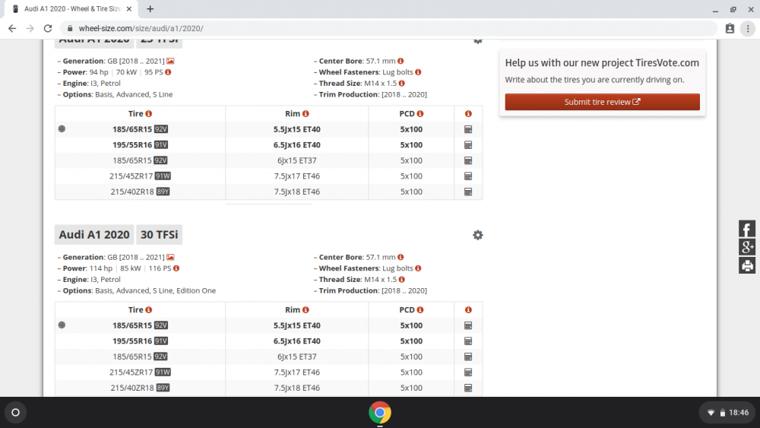The width and height of the screenshot is (760, 428).
Task: Open the clipboard extension icon in toolbar
Action: coord(730,28)
